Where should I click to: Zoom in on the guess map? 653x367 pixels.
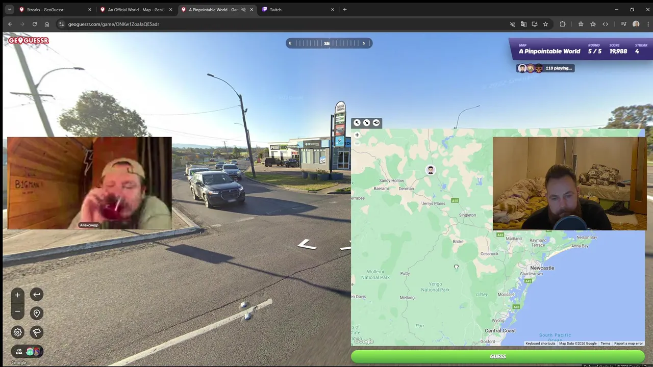(x=357, y=135)
